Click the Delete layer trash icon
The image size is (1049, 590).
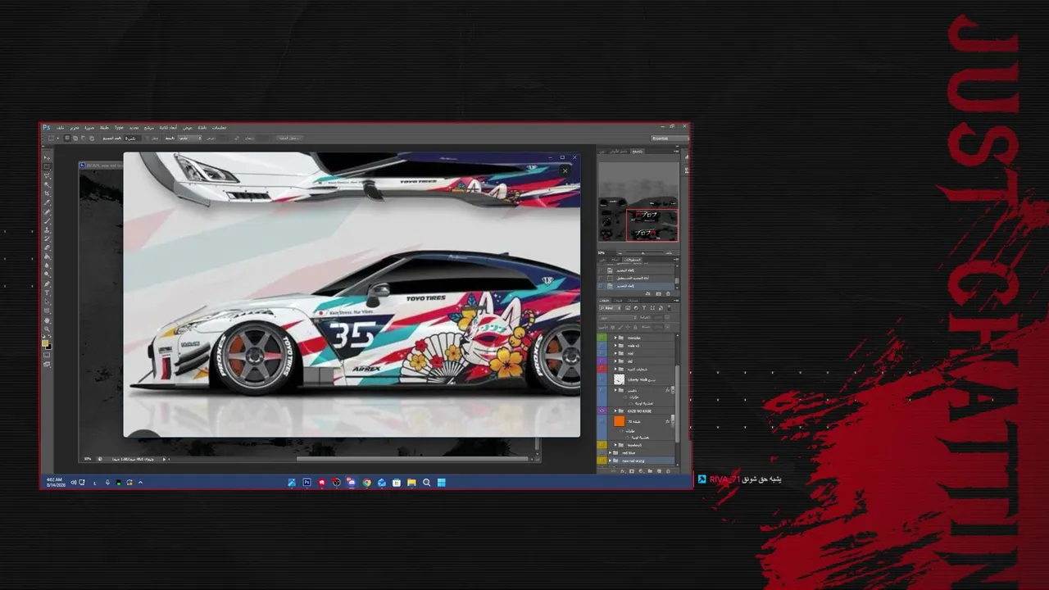pyautogui.click(x=670, y=471)
